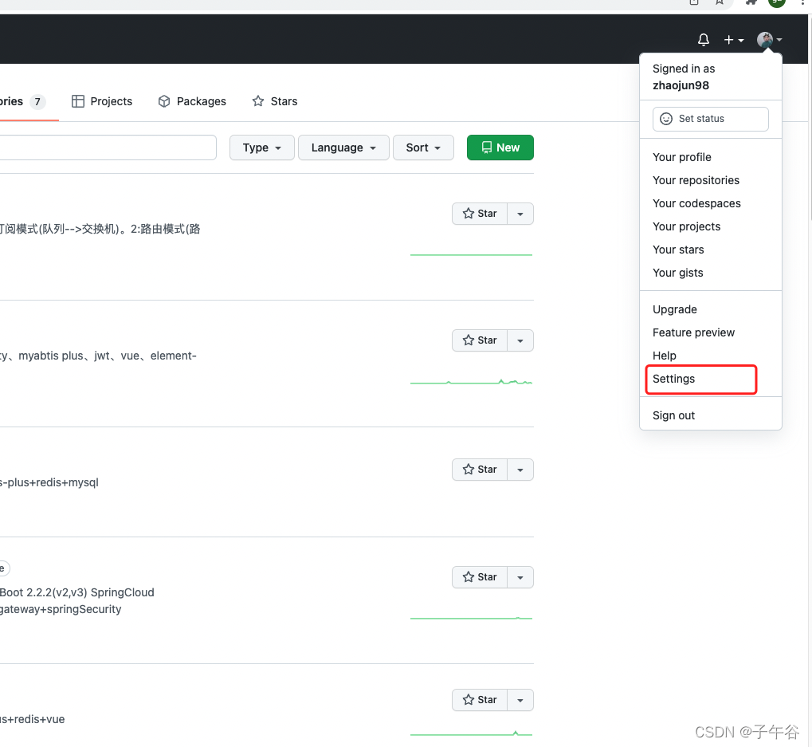The image size is (812, 747).
Task: Open Your repositories from the menu
Action: 696,180
